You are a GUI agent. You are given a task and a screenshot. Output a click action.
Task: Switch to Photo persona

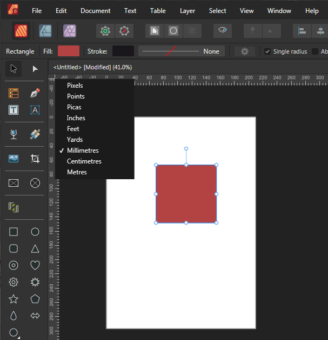[70, 31]
